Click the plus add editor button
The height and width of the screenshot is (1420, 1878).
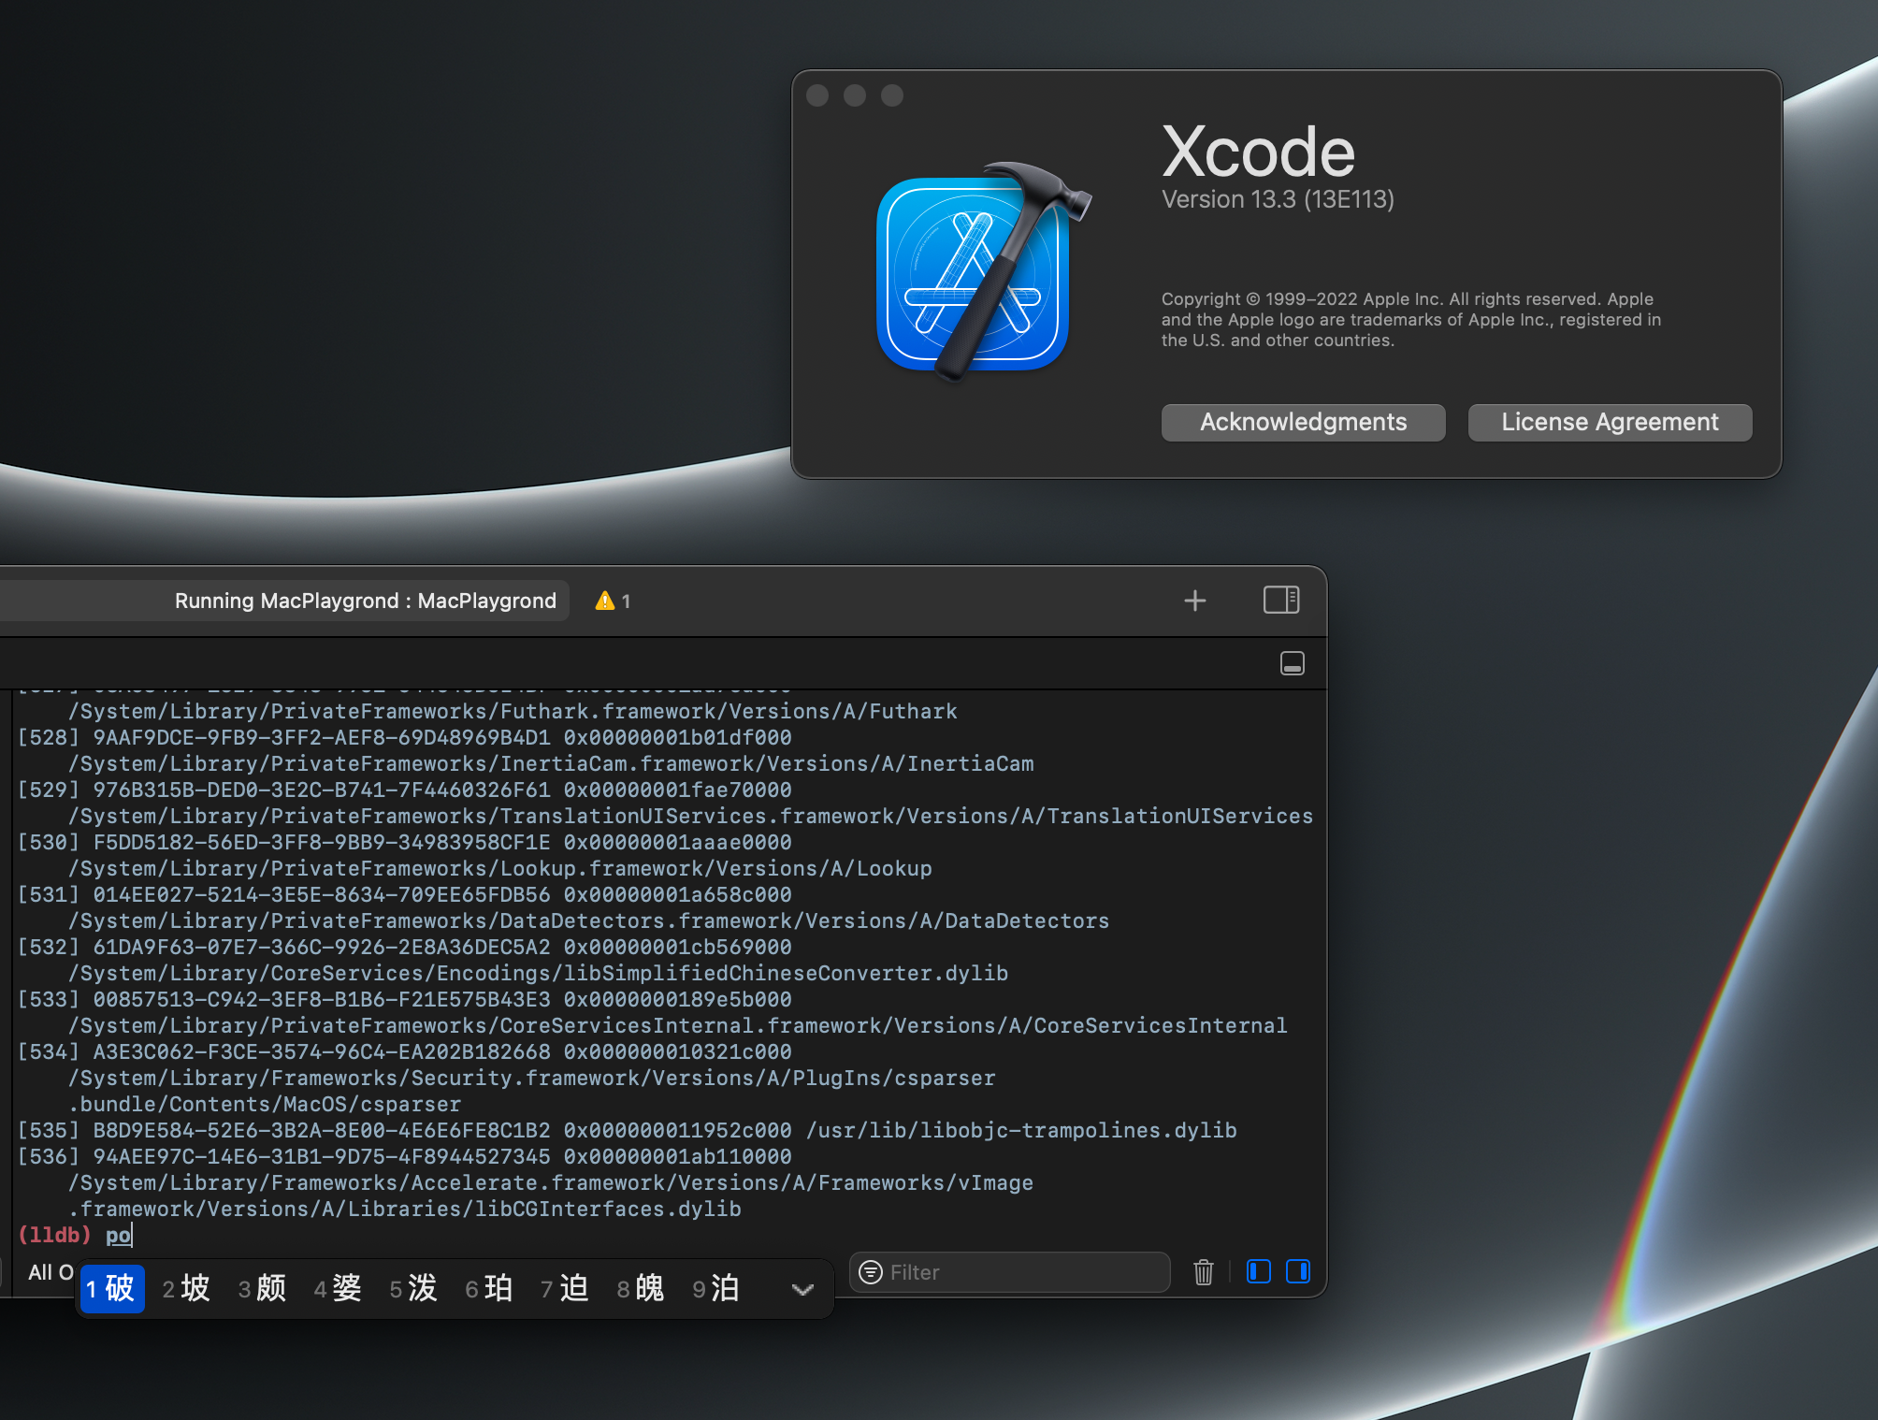tap(1194, 601)
